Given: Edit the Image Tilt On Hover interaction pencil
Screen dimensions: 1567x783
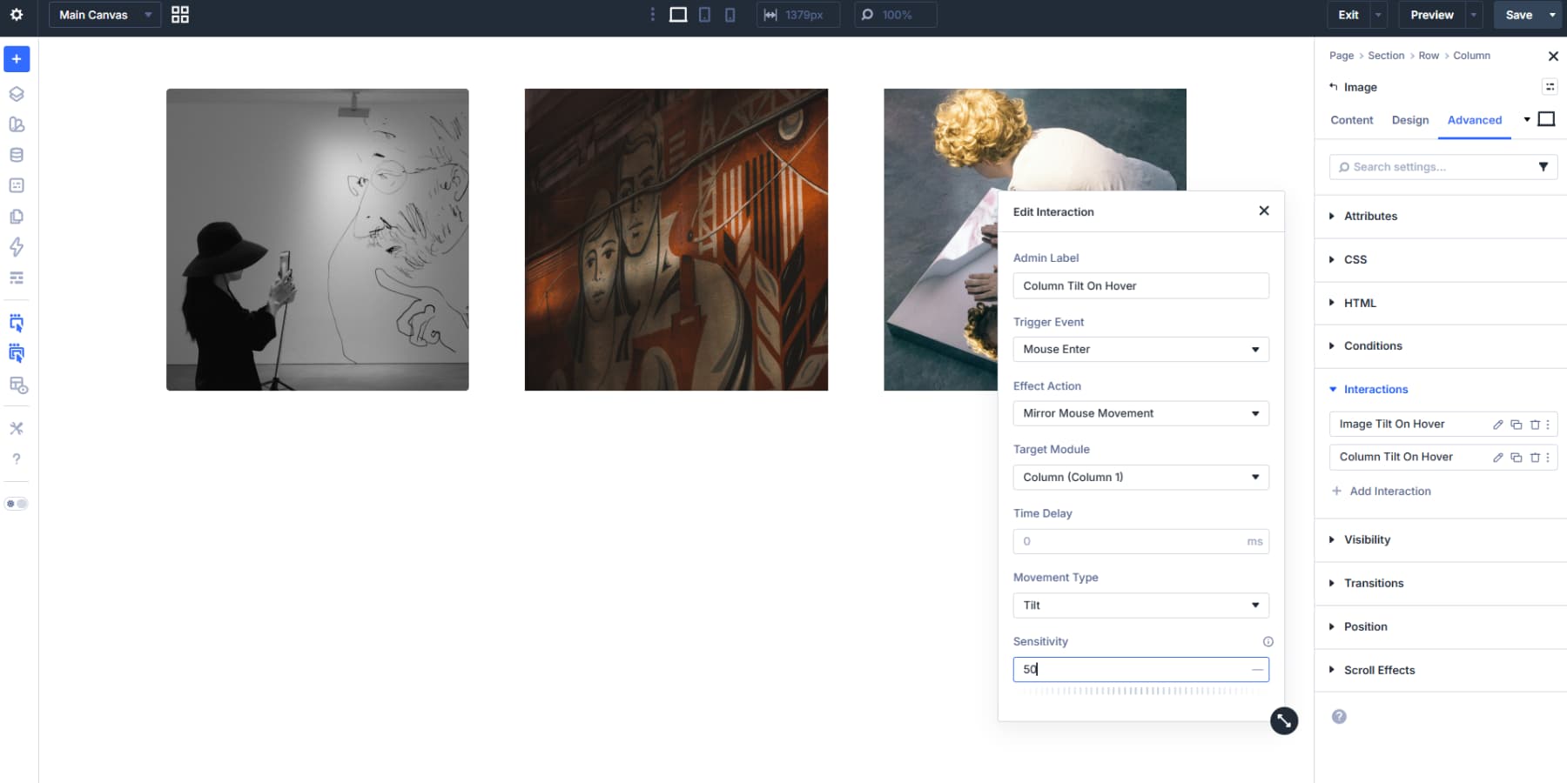Looking at the screenshot, I should point(1498,424).
